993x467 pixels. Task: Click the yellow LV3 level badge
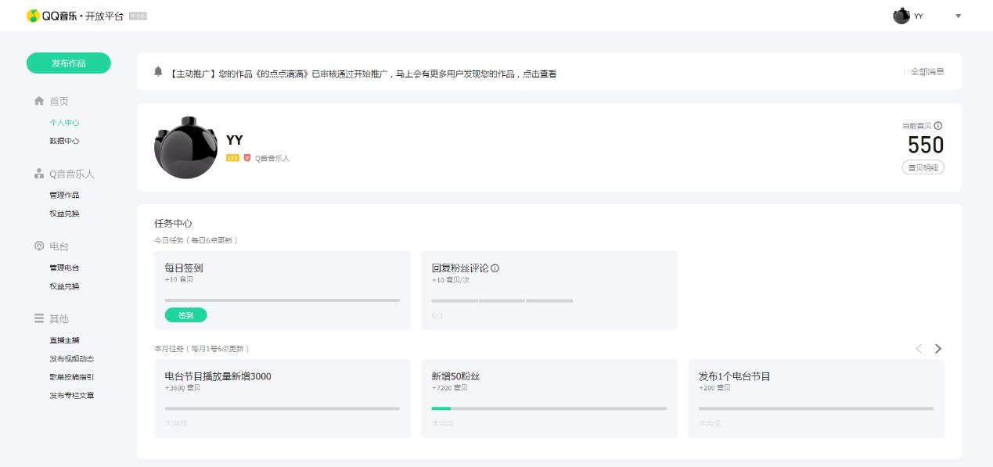[232, 158]
